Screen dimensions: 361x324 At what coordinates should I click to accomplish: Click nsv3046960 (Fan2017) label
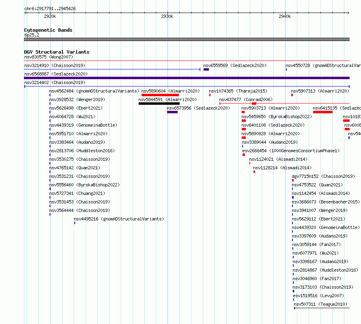(317, 279)
